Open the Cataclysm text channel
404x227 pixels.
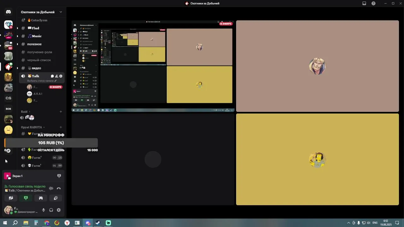tap(42, 20)
